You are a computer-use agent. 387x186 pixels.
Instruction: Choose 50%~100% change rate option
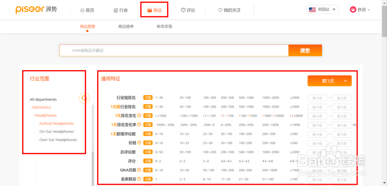pyautogui.click(x=270, y=125)
